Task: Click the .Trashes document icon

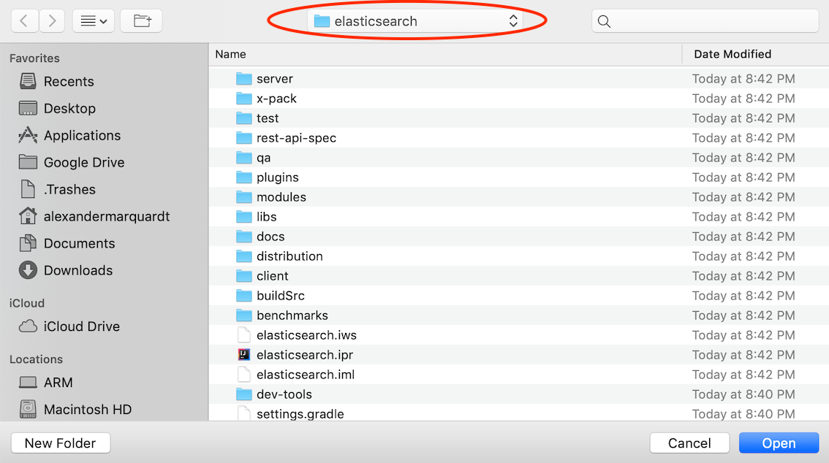Action: coord(28,189)
